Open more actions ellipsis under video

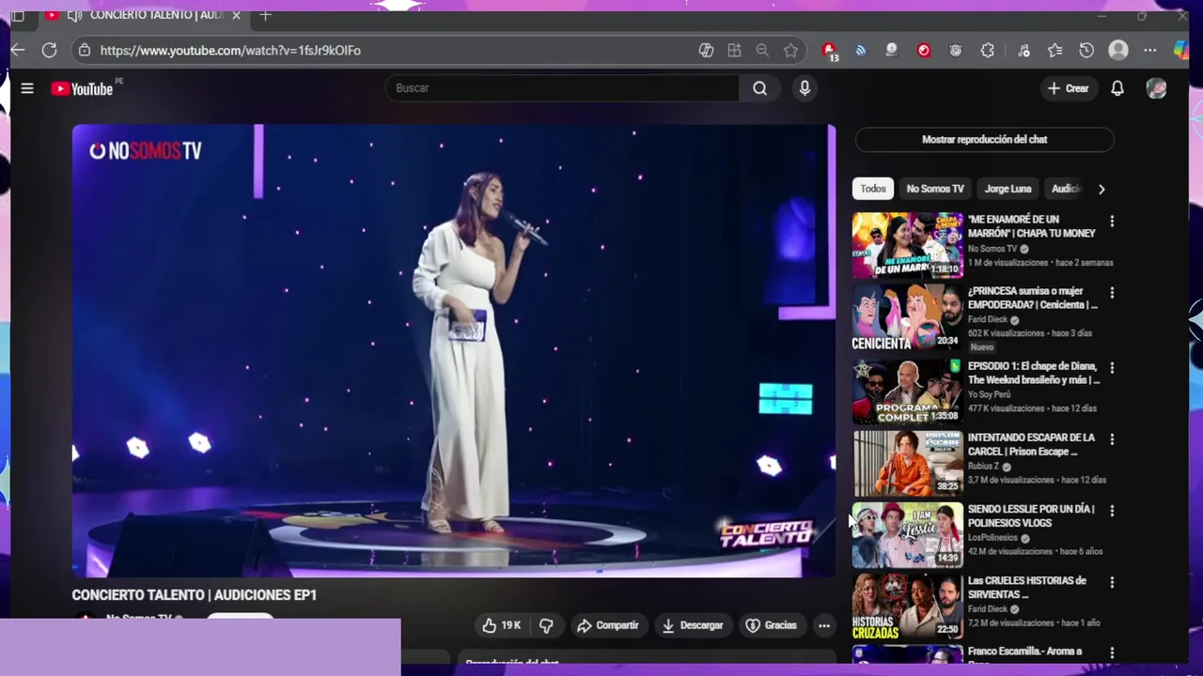coord(824,625)
